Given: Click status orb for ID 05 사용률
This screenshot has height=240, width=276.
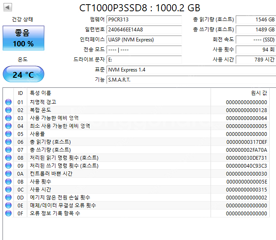Looking at the screenshot, I should pos(8,134).
